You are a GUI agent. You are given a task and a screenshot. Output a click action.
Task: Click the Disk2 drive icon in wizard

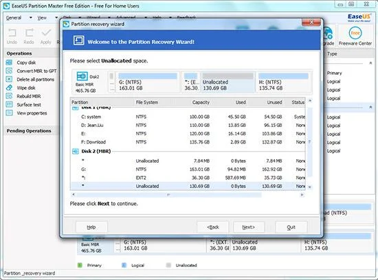coord(82,76)
